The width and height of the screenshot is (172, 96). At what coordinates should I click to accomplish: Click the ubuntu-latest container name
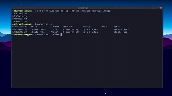(x=122, y=29)
